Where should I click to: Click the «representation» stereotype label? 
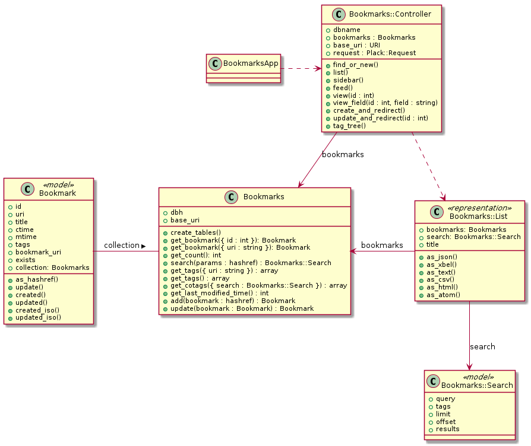point(479,208)
